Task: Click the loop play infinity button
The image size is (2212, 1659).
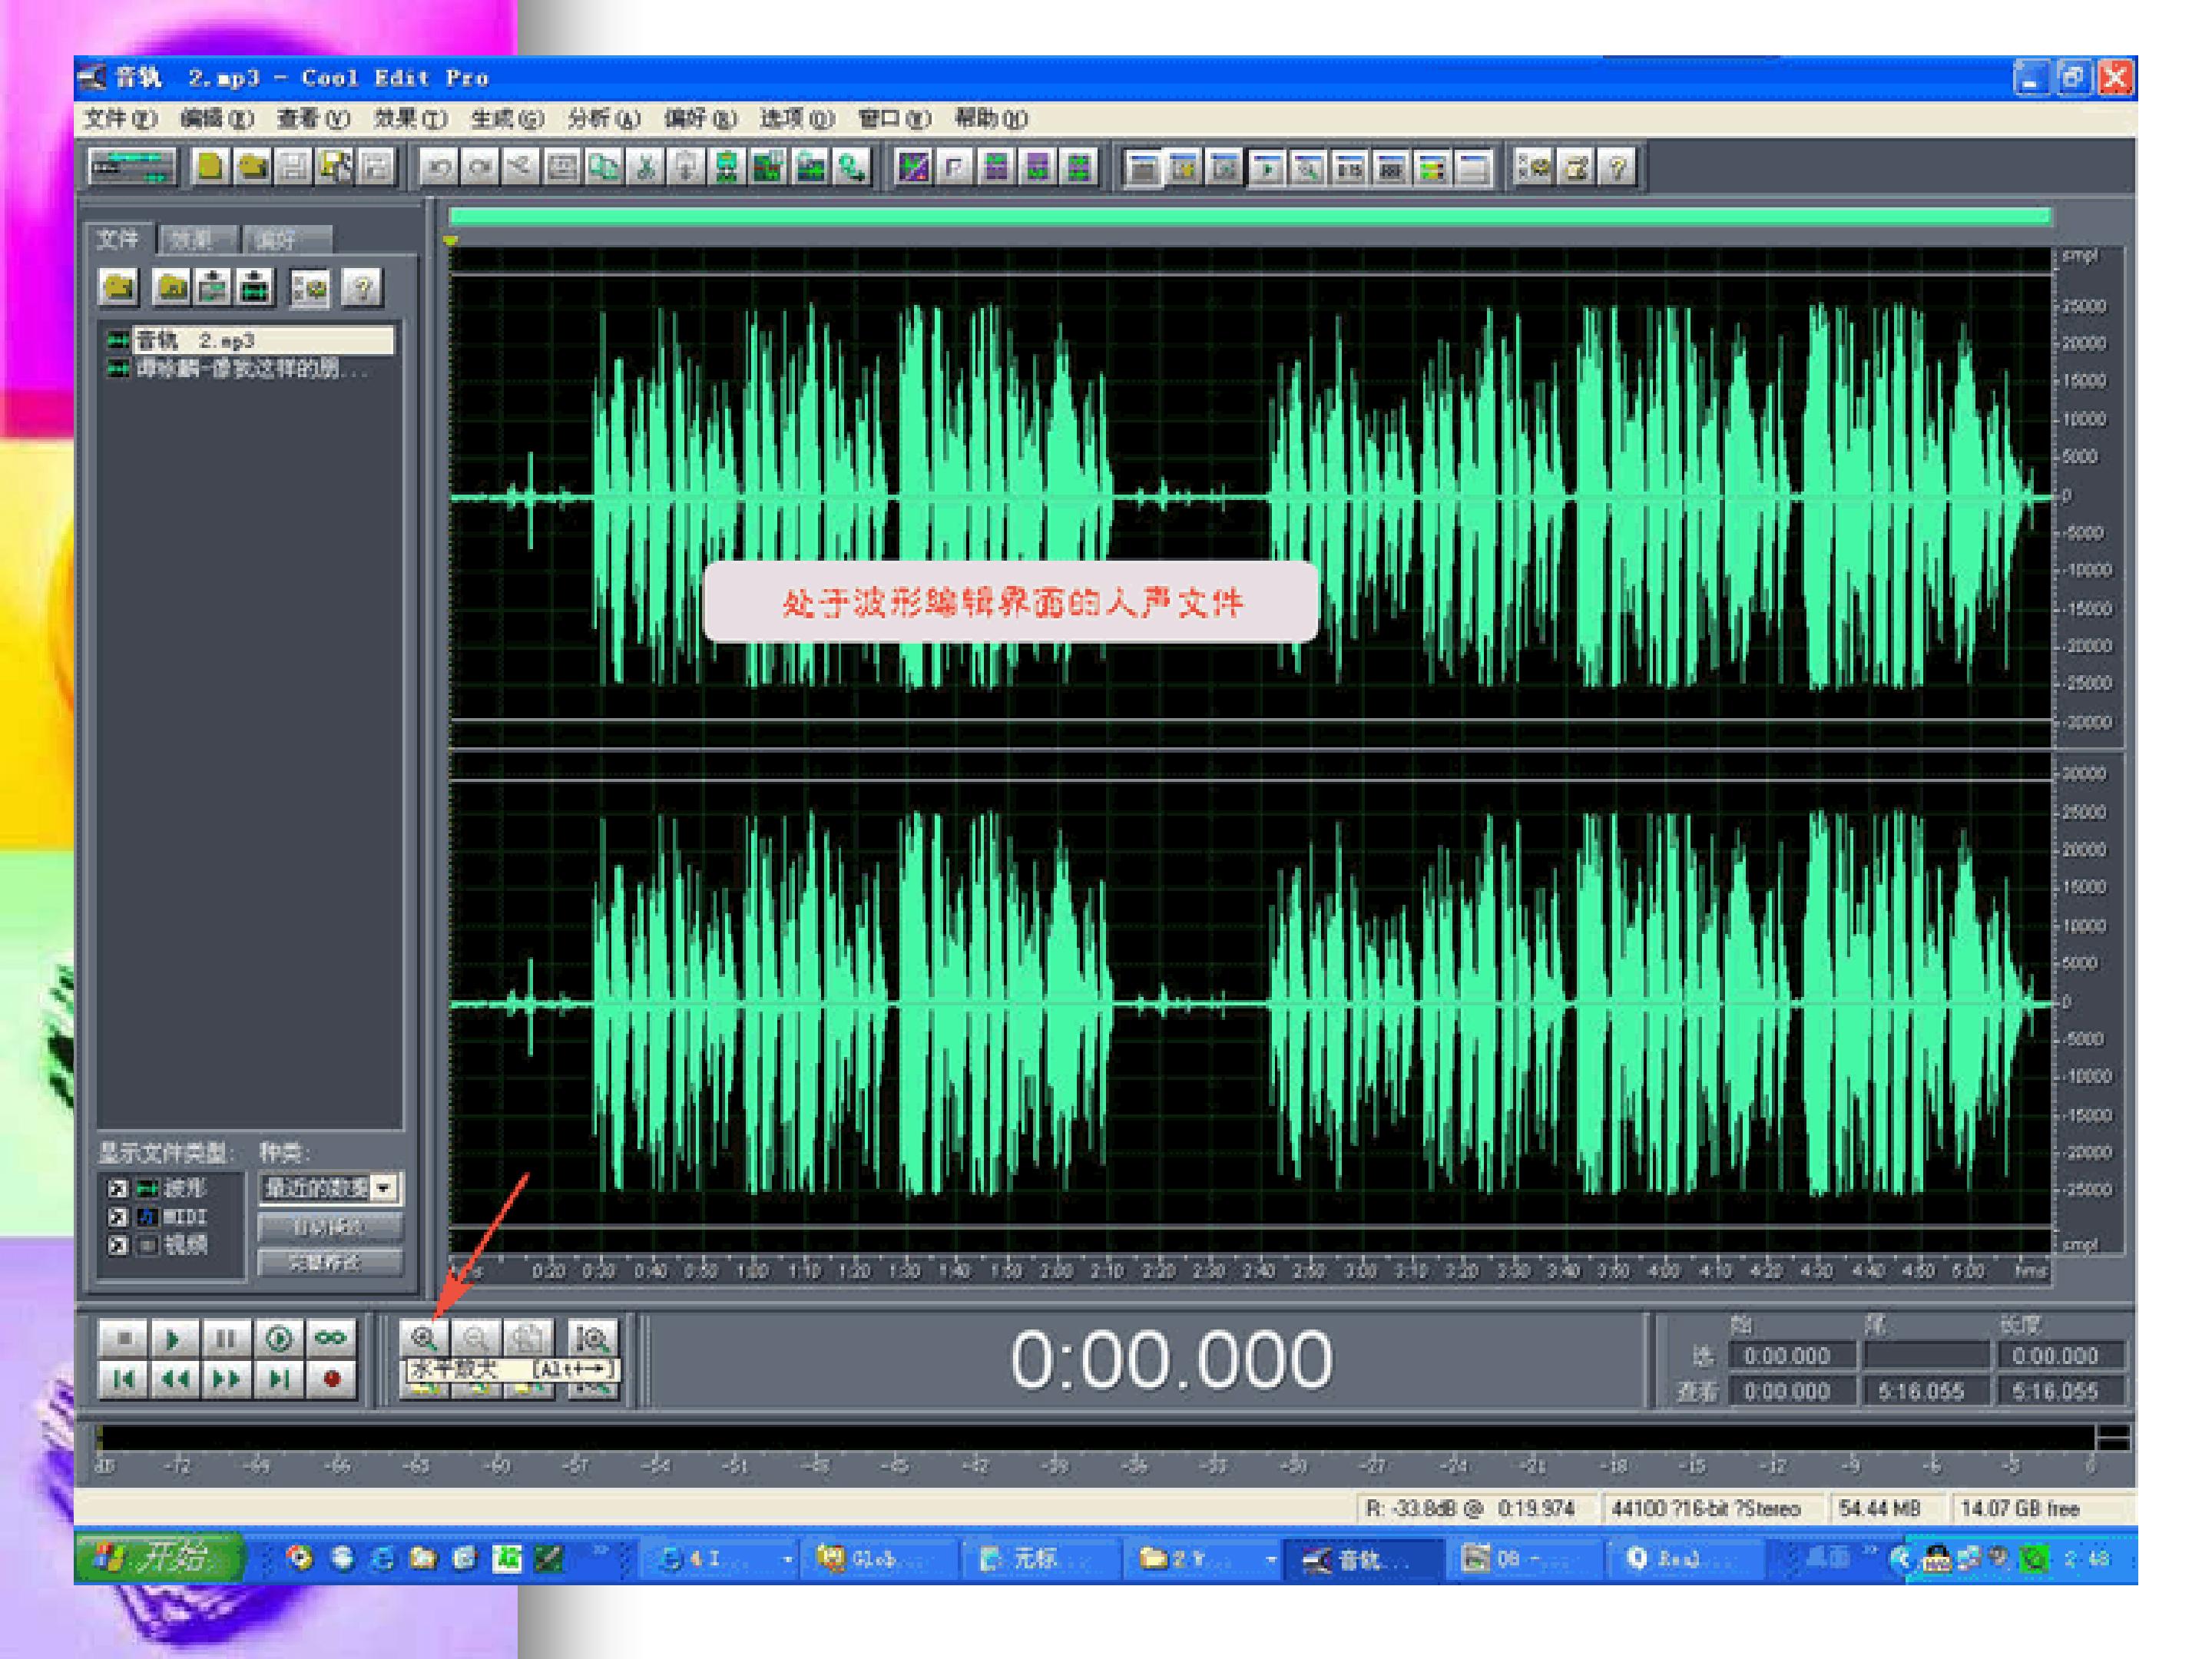Action: (330, 1338)
